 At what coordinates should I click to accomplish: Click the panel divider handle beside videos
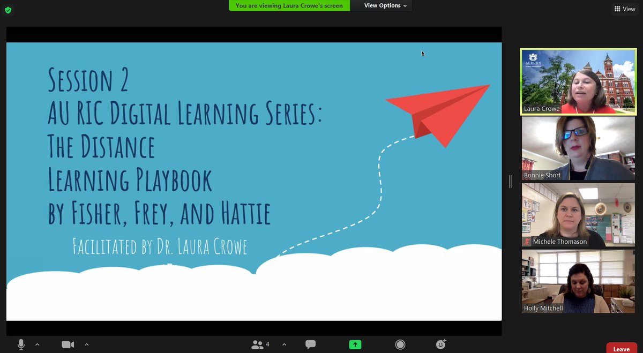coord(511,181)
